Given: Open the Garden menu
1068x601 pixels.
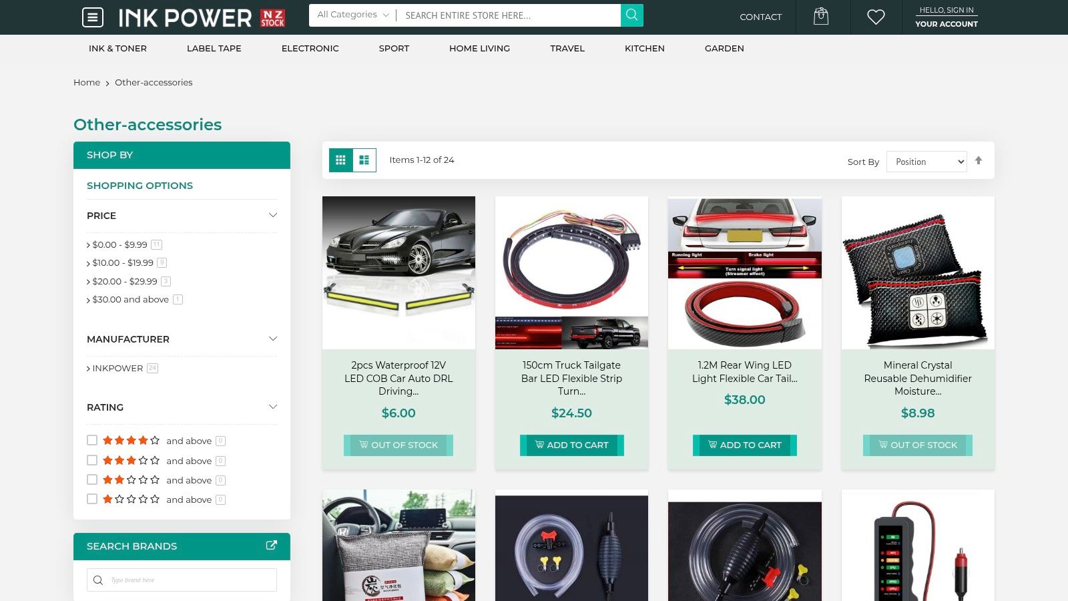Looking at the screenshot, I should click(724, 48).
